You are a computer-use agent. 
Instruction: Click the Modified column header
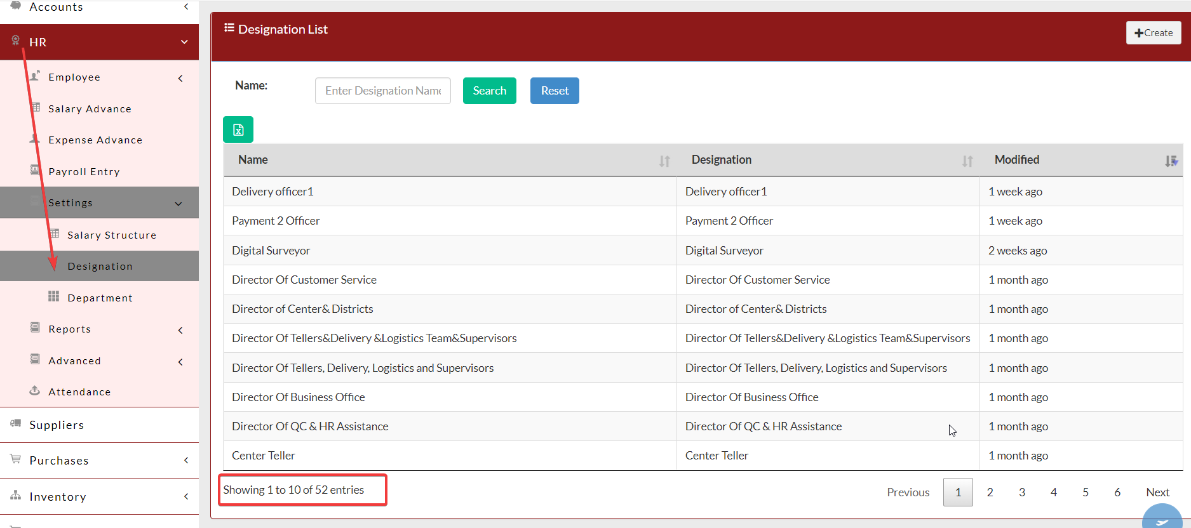[1081, 160]
